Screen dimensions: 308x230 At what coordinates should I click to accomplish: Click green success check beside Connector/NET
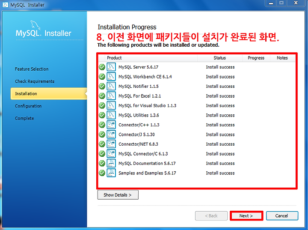(102, 144)
